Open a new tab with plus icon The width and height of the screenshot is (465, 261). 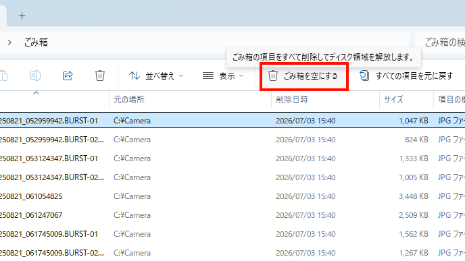tap(22, 16)
